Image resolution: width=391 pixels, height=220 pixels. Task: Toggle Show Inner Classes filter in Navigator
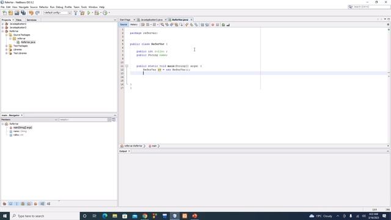click(29, 204)
